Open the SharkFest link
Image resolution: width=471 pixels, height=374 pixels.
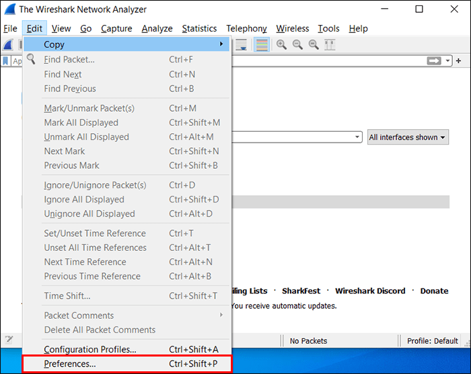coord(301,291)
